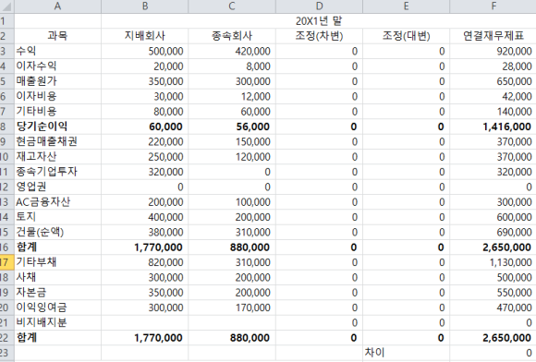Select the '영업권' label cell

click(57, 187)
